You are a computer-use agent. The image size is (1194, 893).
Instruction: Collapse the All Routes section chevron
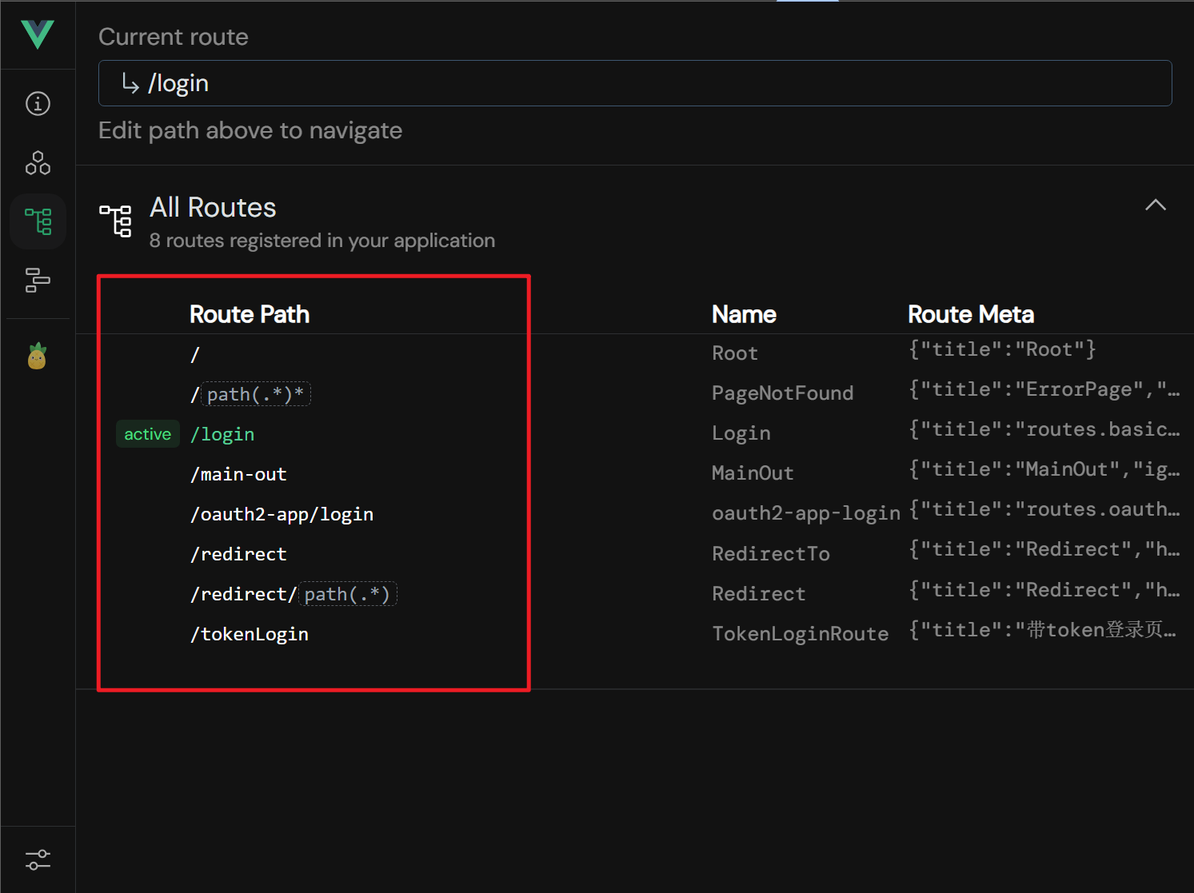pyautogui.click(x=1155, y=205)
